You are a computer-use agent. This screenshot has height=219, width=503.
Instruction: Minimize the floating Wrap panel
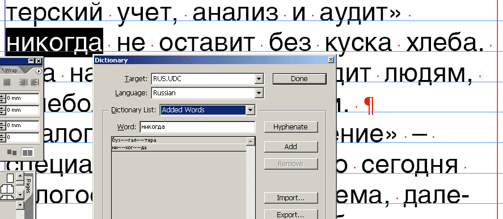31,61
